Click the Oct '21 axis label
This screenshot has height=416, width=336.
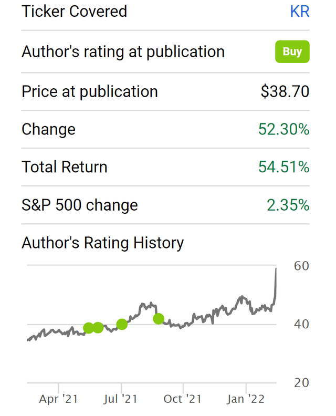[183, 399]
